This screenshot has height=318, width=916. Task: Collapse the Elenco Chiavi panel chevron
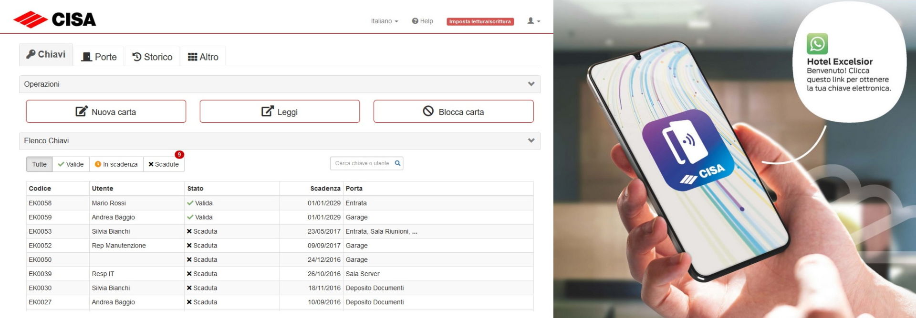(531, 141)
